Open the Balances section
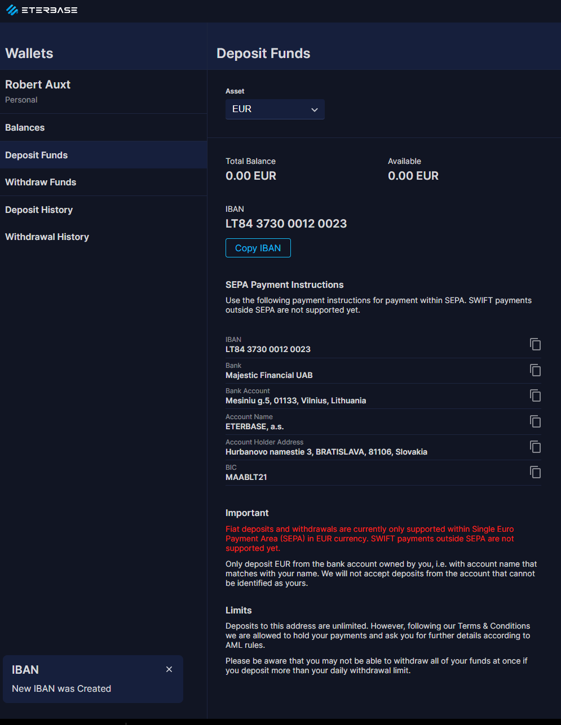 [x=104, y=127]
